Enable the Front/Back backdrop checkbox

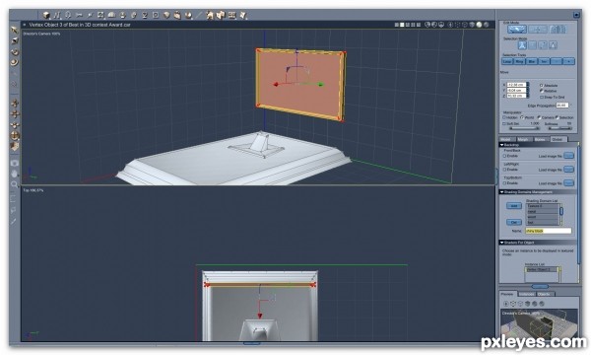tap(504, 156)
